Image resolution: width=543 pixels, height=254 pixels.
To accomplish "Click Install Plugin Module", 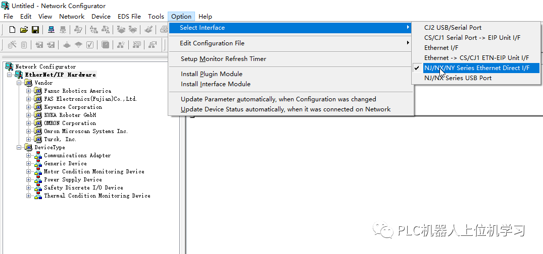I will coord(212,74).
